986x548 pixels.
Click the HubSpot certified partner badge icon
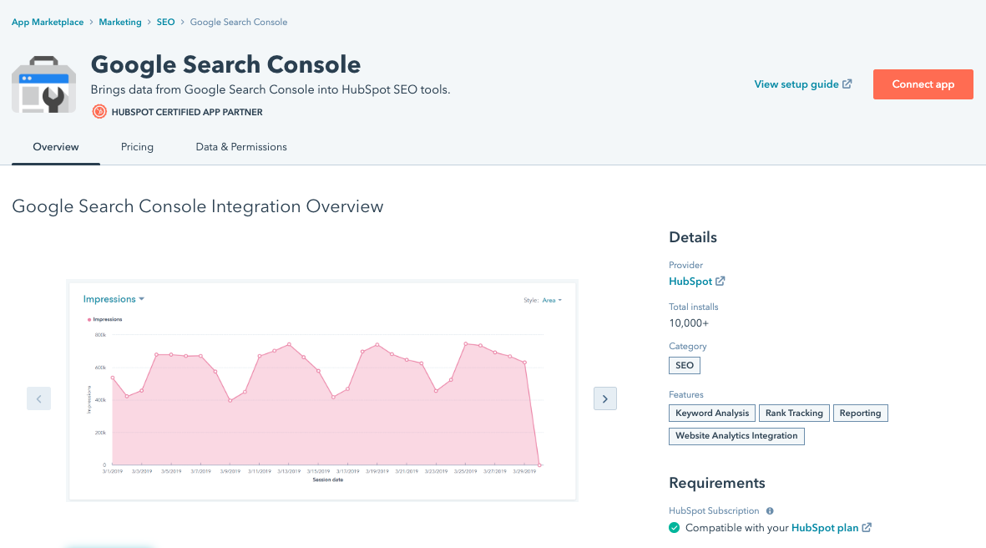pos(99,112)
